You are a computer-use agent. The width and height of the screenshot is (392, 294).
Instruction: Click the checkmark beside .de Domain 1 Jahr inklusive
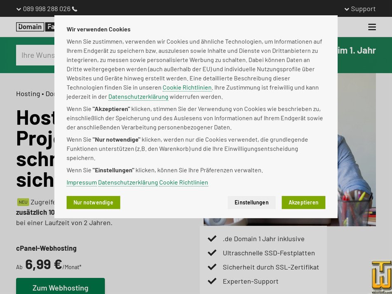(x=212, y=238)
